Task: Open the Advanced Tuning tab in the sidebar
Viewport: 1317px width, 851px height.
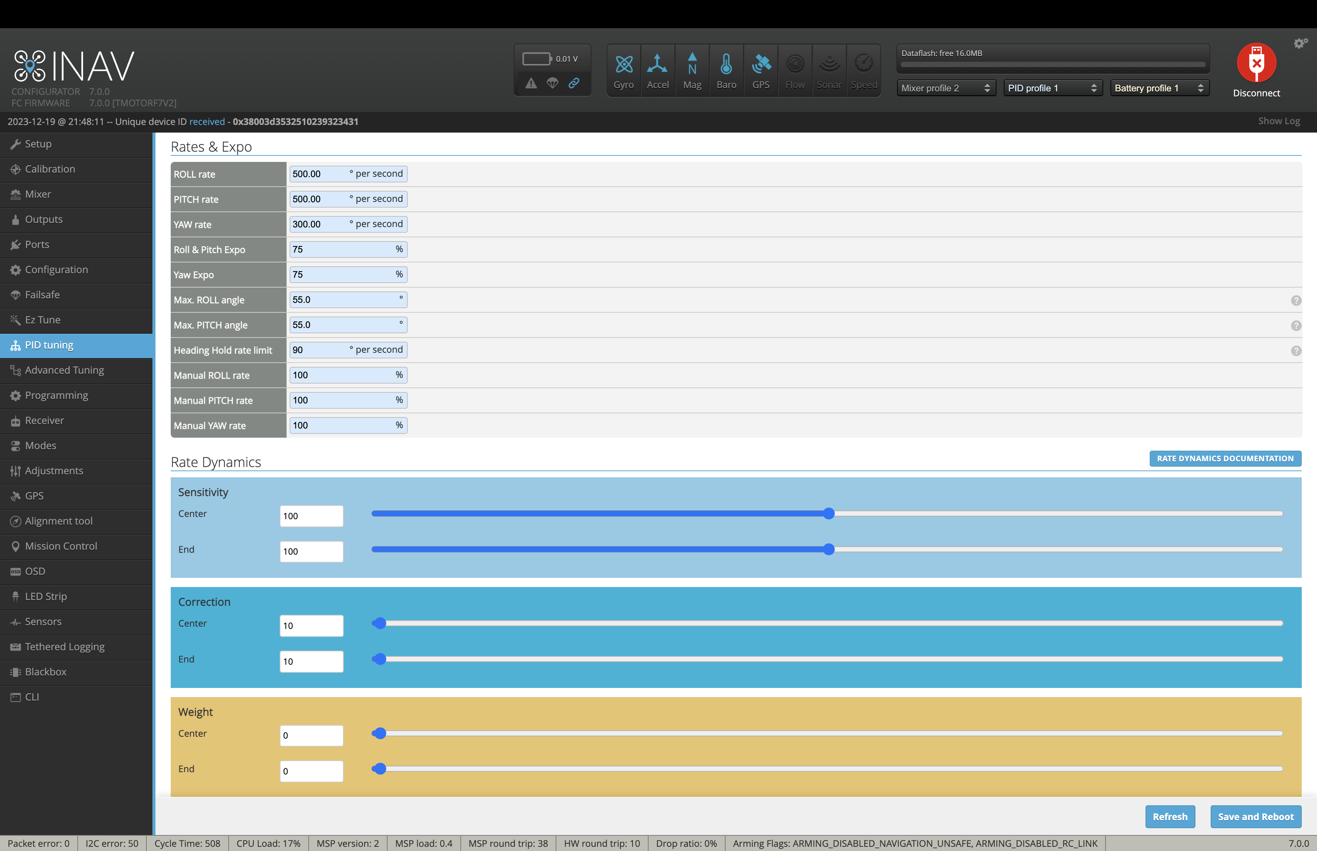Action: 64,370
